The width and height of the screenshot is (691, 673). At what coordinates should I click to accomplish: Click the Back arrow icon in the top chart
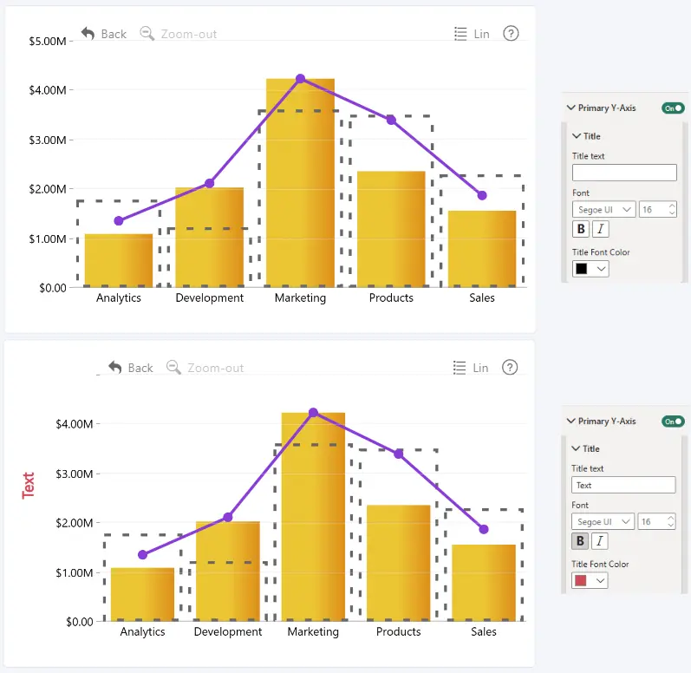point(88,34)
